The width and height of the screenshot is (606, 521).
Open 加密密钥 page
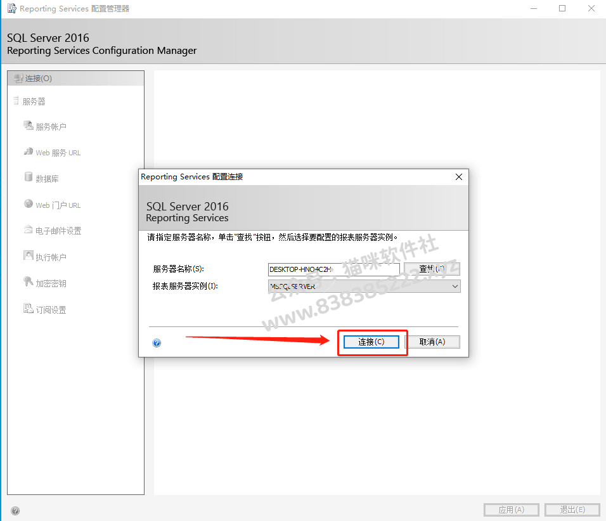51,283
